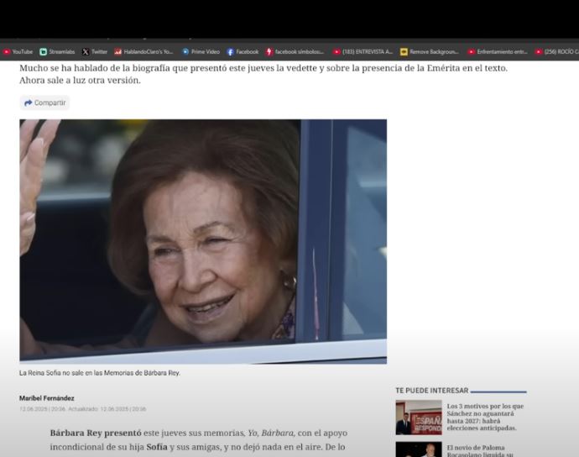Open the Enfrentamiento entr... bookmark icon
Viewport: 579px width, 457px height.
[x=472, y=52]
